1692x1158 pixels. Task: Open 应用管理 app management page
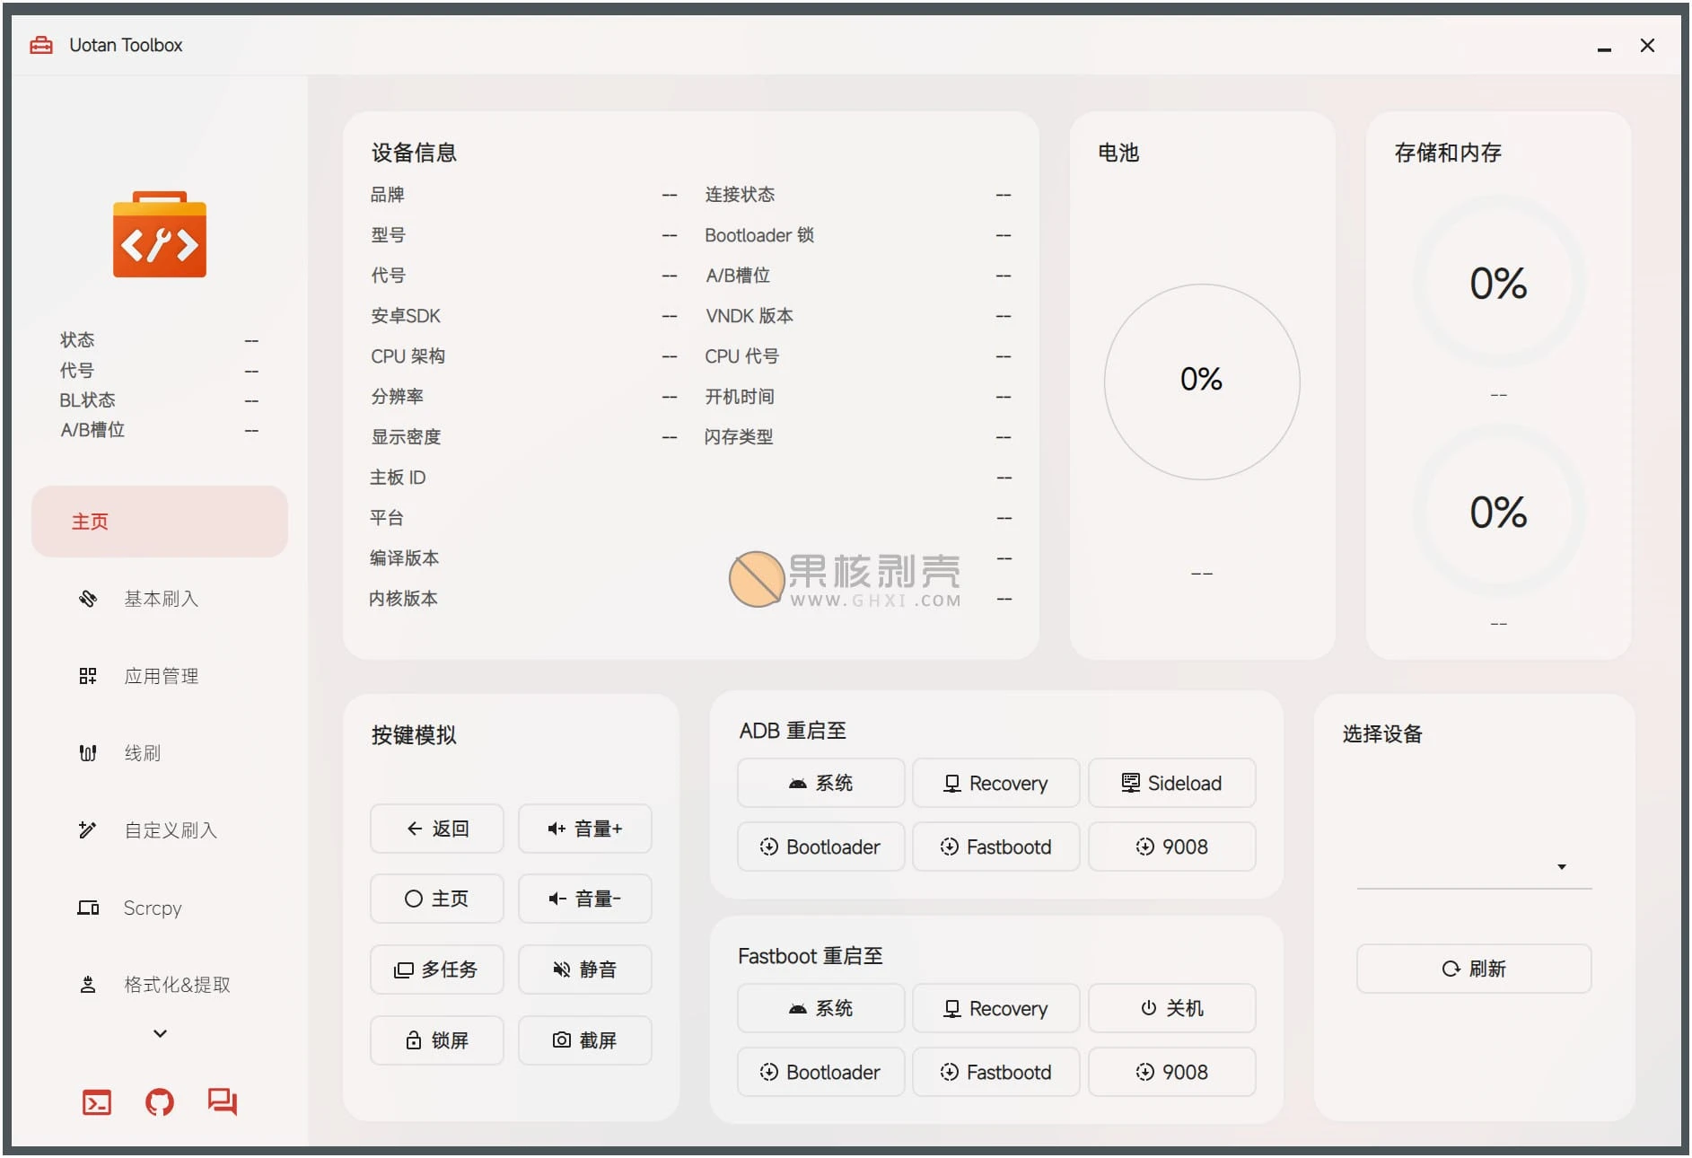tap(160, 676)
